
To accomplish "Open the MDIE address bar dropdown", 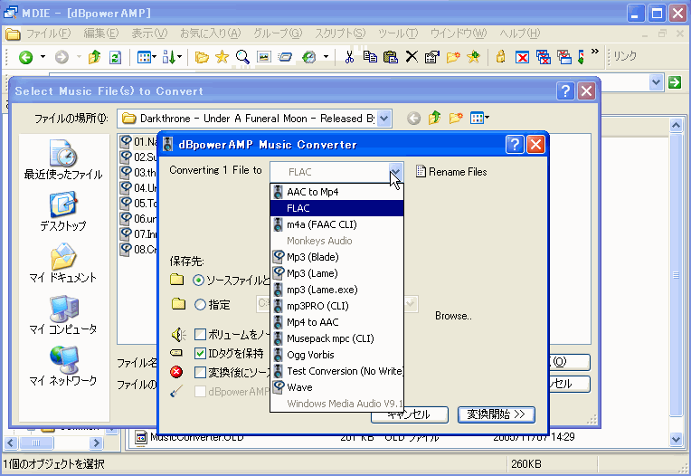I will click(657, 82).
